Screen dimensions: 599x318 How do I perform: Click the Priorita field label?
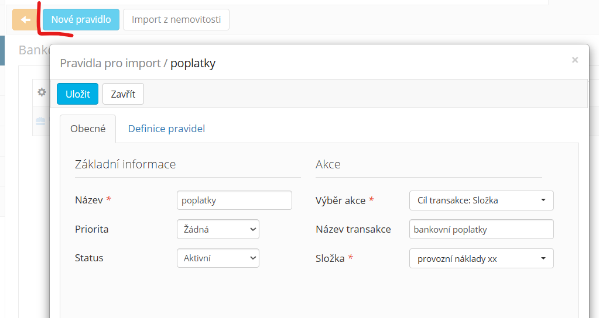click(x=92, y=229)
